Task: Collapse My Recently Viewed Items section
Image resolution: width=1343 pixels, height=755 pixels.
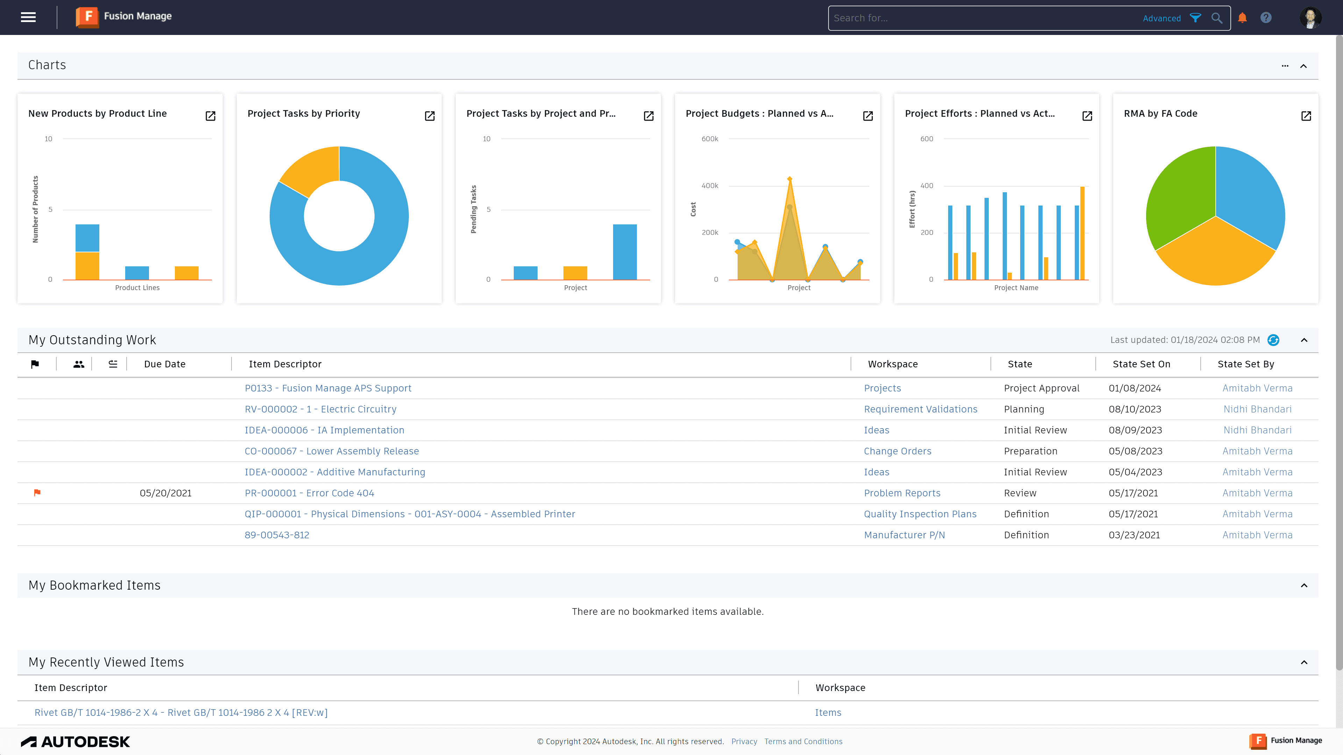Action: pyautogui.click(x=1305, y=662)
